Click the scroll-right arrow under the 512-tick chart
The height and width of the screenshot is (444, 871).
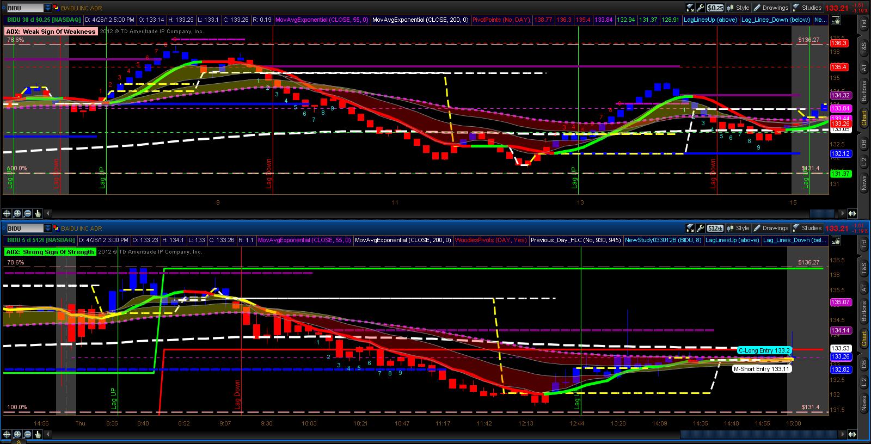(843, 434)
